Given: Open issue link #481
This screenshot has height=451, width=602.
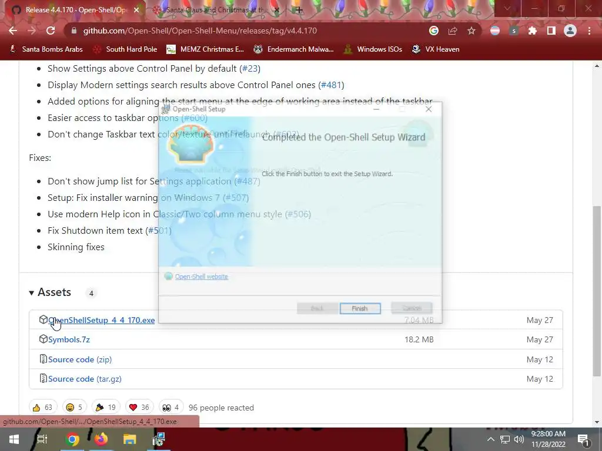Looking at the screenshot, I should tap(331, 85).
